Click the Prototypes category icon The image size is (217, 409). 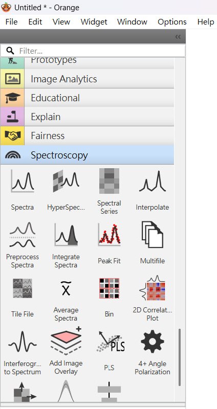[12, 61]
